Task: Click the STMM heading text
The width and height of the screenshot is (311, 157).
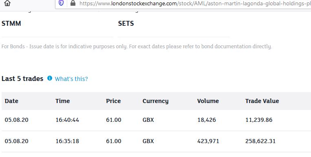Action: coord(11,23)
